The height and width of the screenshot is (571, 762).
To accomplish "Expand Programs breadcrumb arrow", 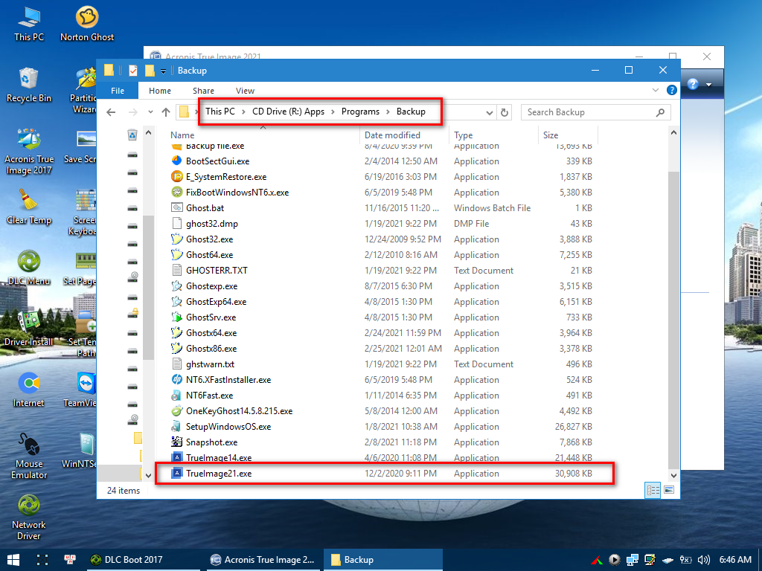I will point(388,112).
